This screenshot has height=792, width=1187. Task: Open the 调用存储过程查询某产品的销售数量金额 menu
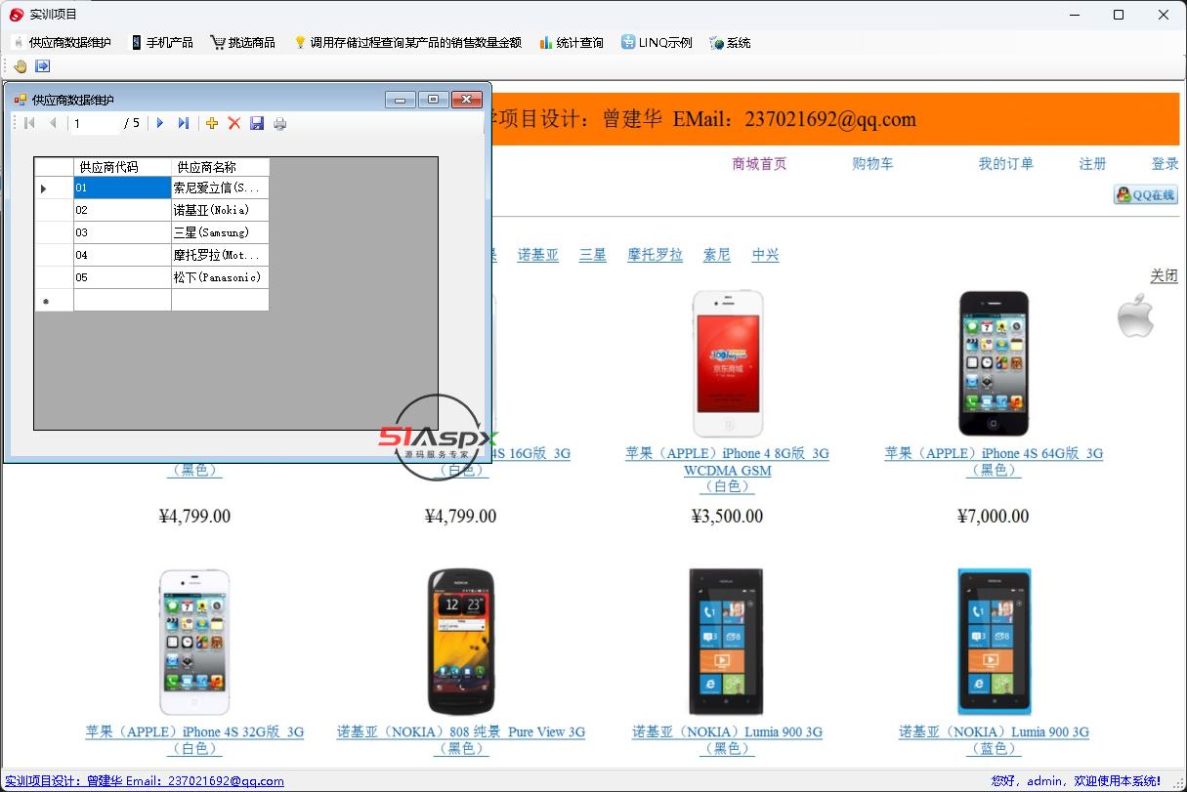click(x=407, y=43)
